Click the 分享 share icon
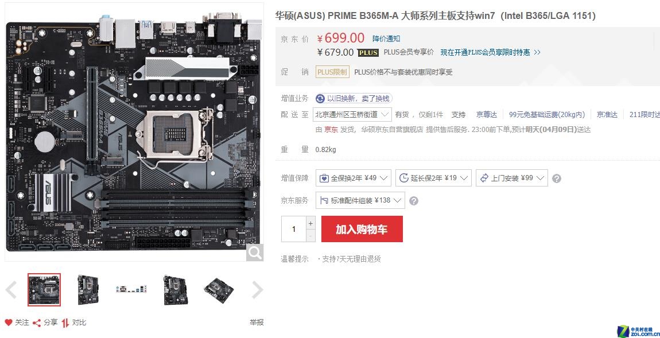Viewport: 660px width, 338px height. click(37, 323)
